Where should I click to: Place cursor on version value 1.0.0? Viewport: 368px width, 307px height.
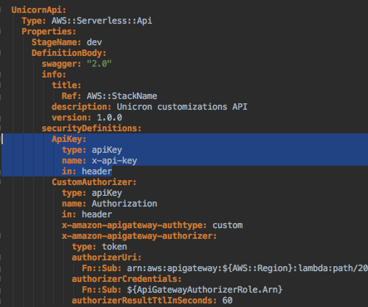click(x=110, y=118)
